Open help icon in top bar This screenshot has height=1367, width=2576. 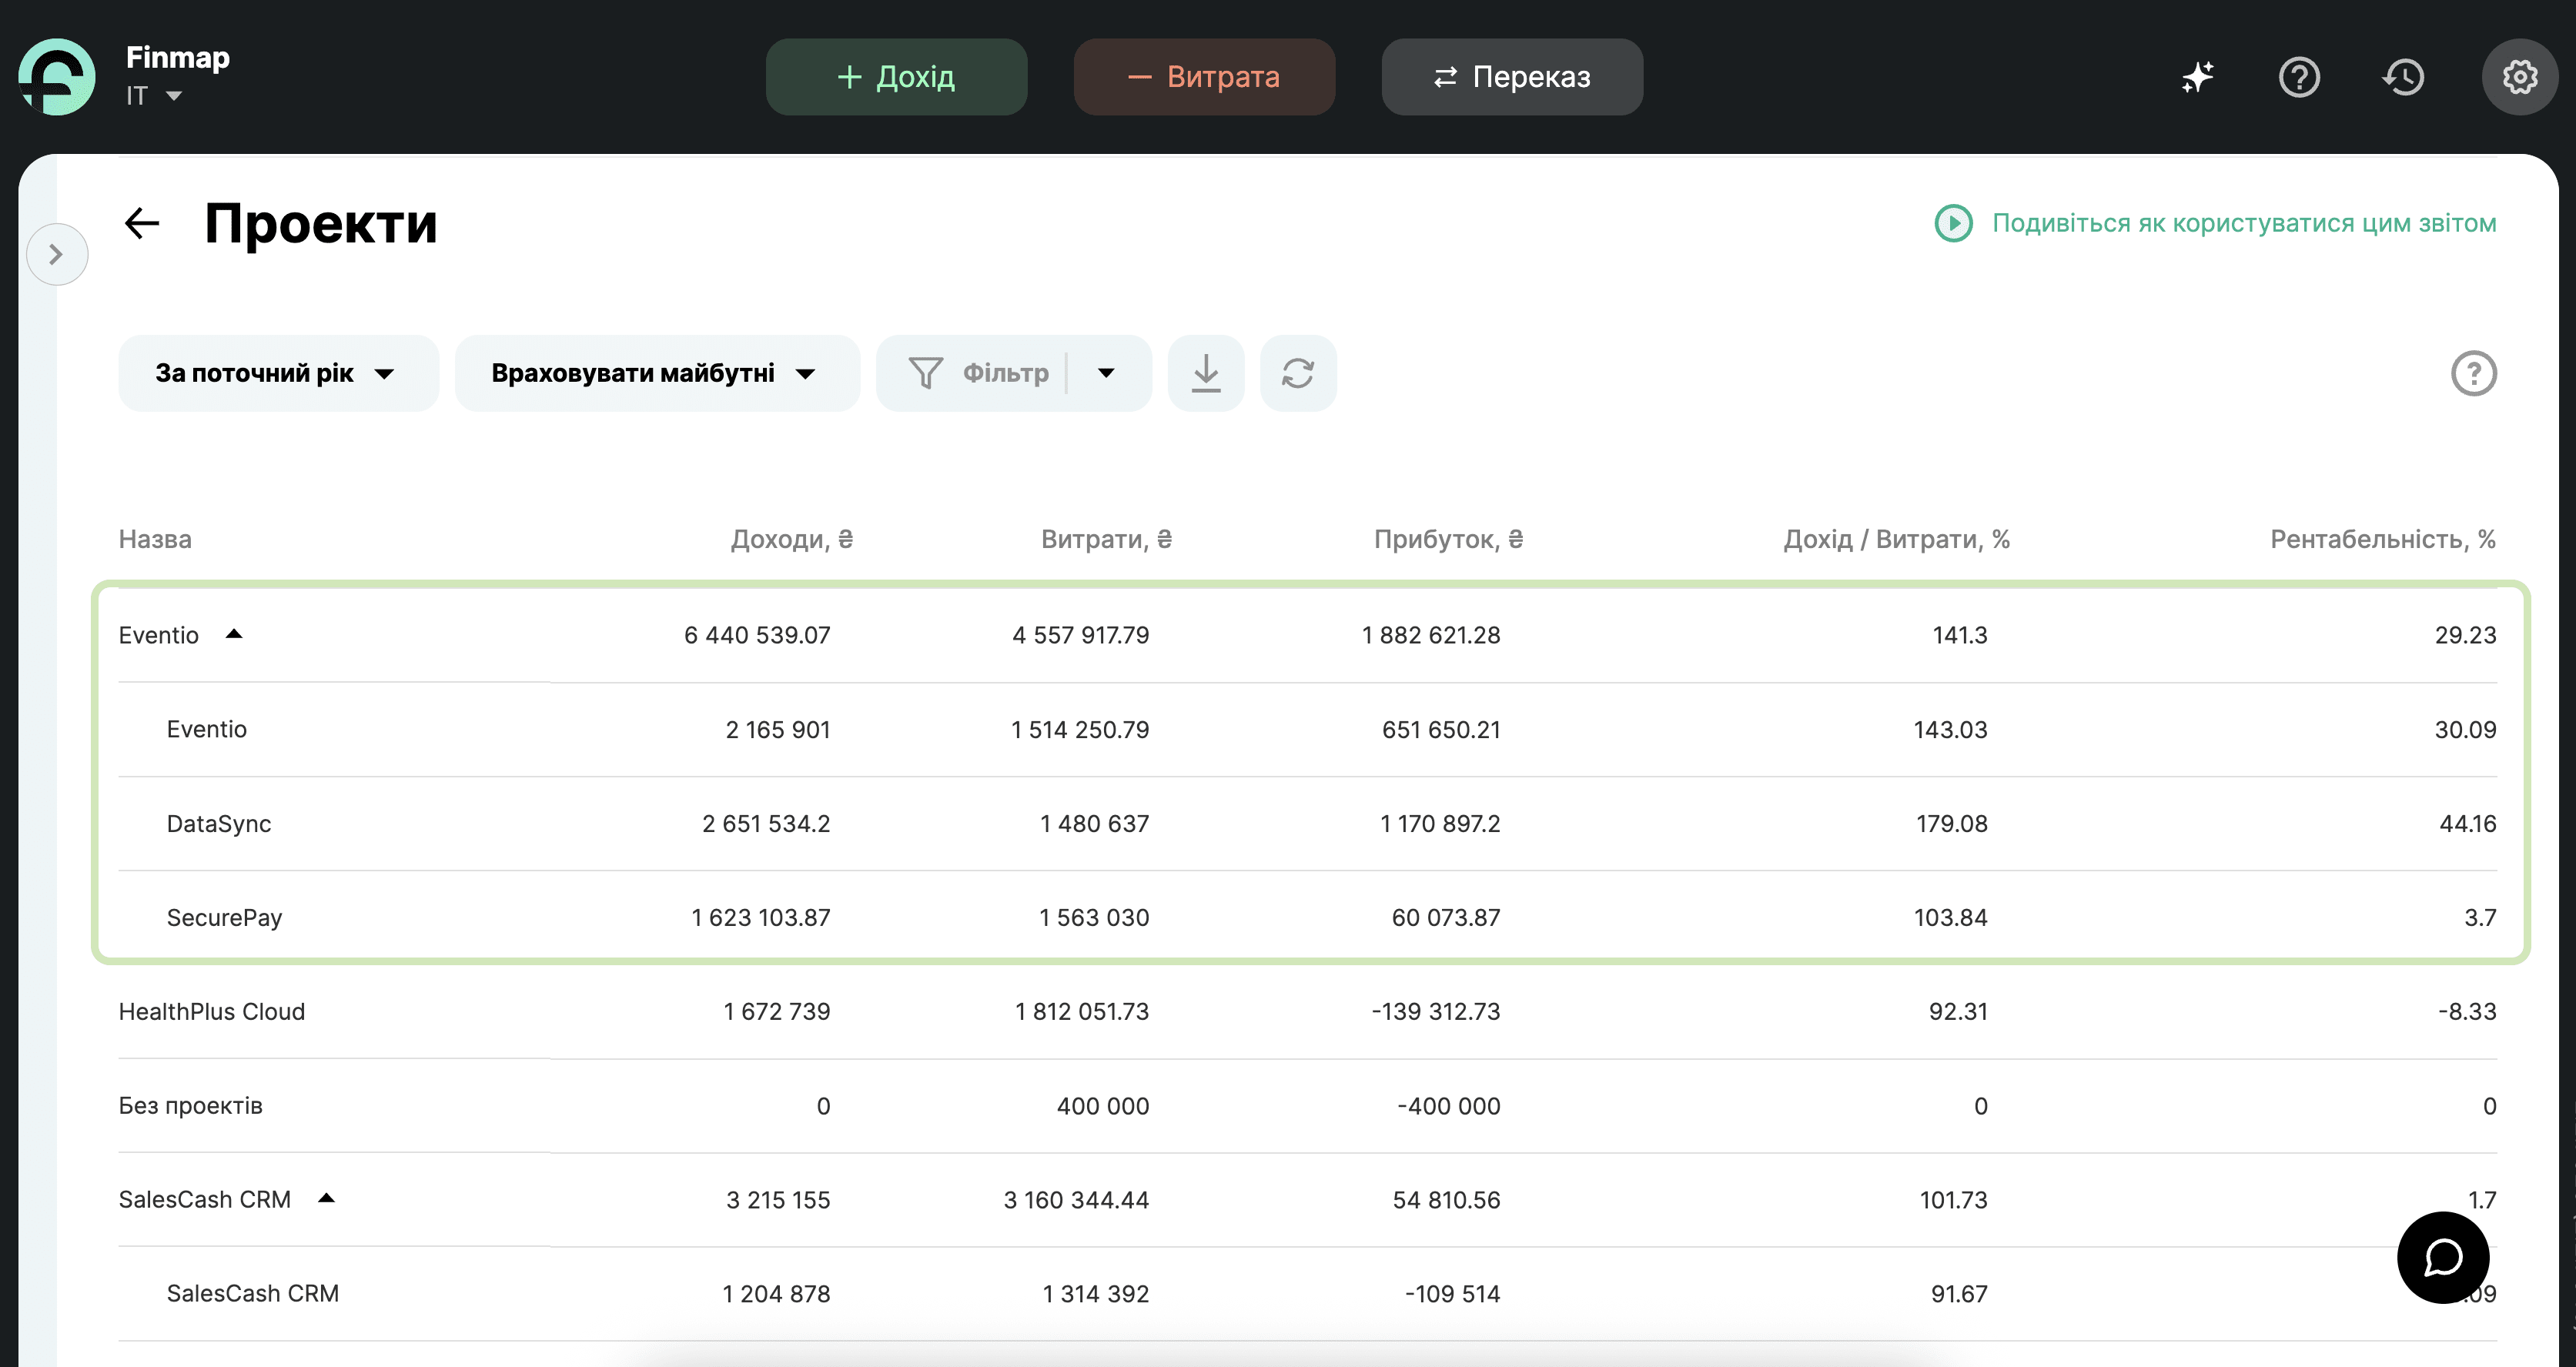(x=2299, y=77)
